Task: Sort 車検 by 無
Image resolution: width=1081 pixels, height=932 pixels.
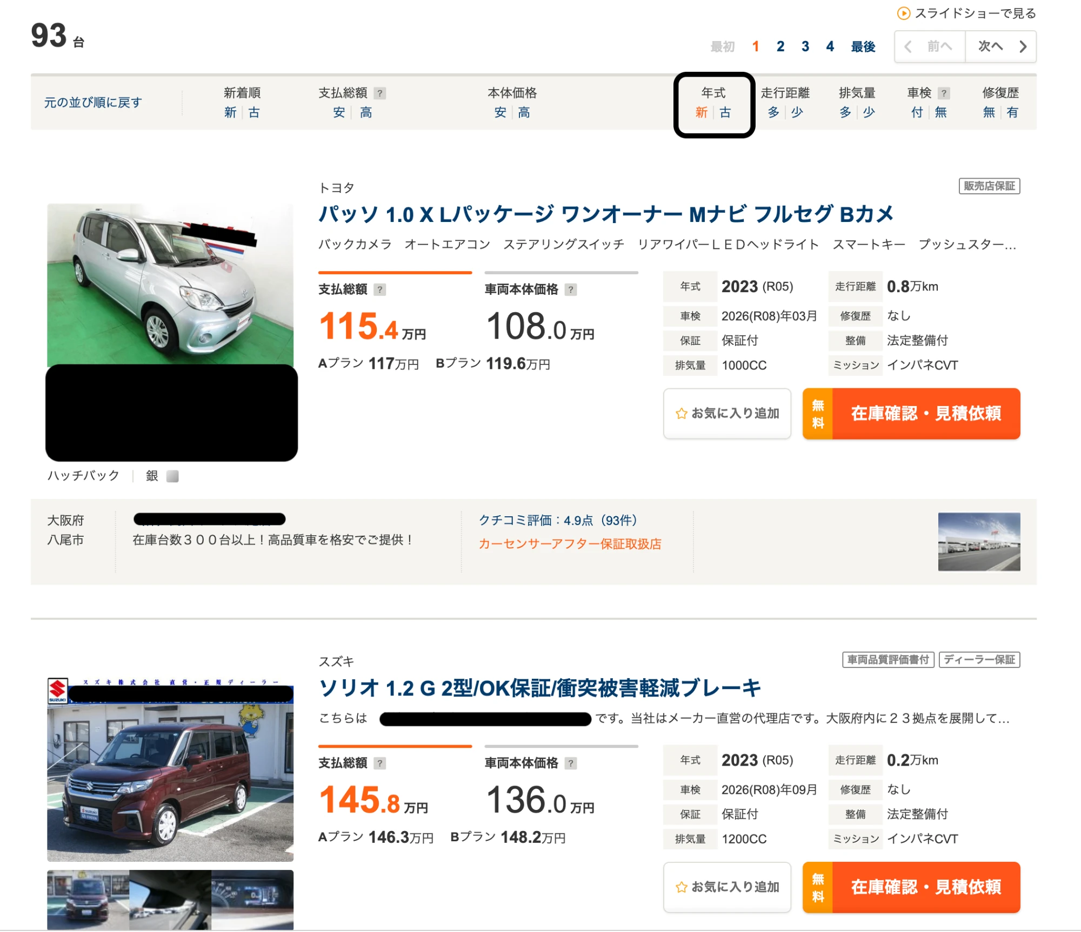Action: pos(941,112)
